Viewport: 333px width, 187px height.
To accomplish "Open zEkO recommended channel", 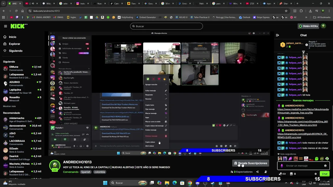I will [22, 135].
